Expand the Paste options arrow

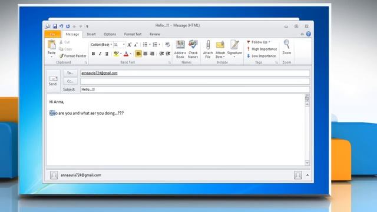click(x=51, y=57)
